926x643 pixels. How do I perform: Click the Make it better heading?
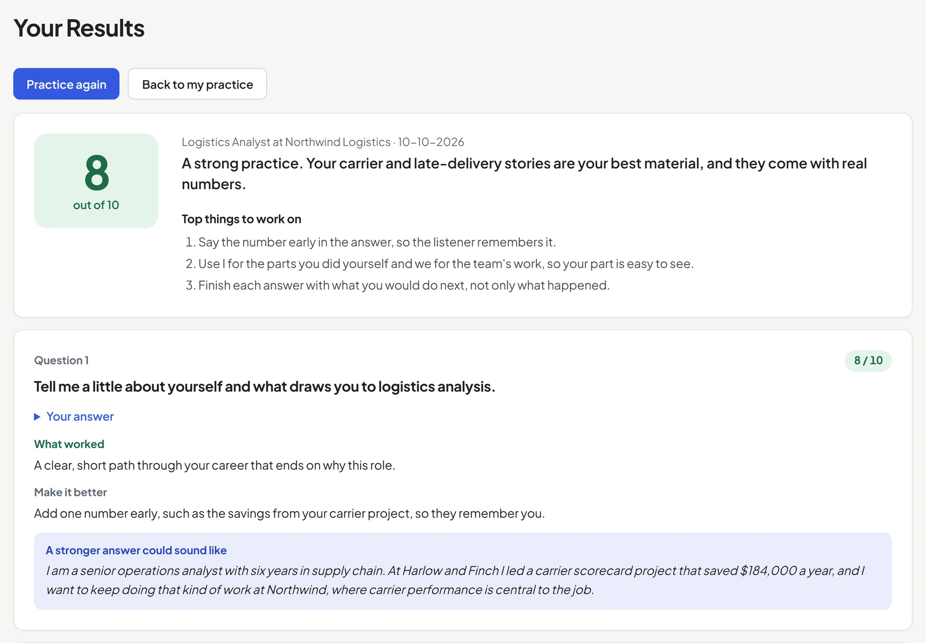coord(70,492)
